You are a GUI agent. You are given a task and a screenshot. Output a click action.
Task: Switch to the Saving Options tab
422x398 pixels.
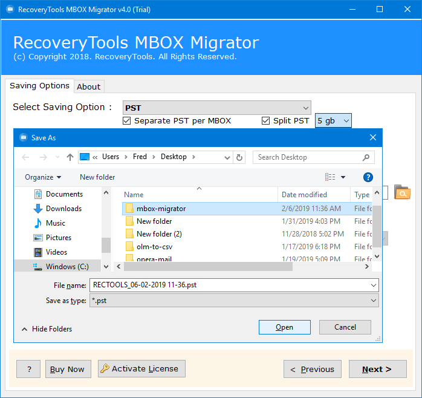pyautogui.click(x=39, y=86)
